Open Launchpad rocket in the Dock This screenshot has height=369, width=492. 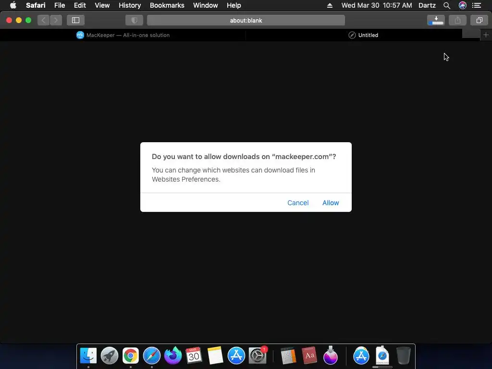pos(110,356)
